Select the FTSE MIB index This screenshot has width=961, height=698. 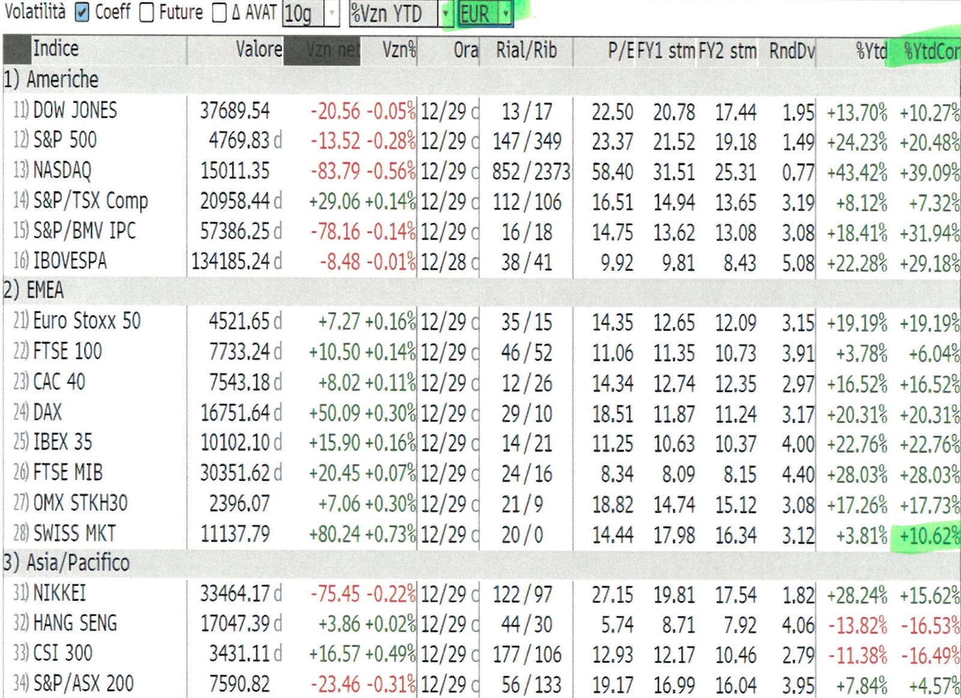pyautogui.click(x=68, y=472)
